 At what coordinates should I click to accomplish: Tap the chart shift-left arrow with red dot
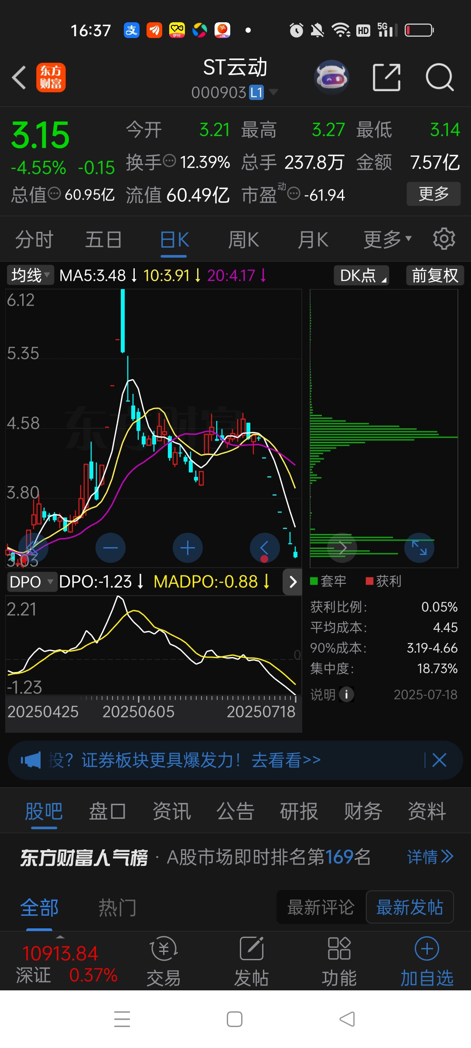point(265,548)
